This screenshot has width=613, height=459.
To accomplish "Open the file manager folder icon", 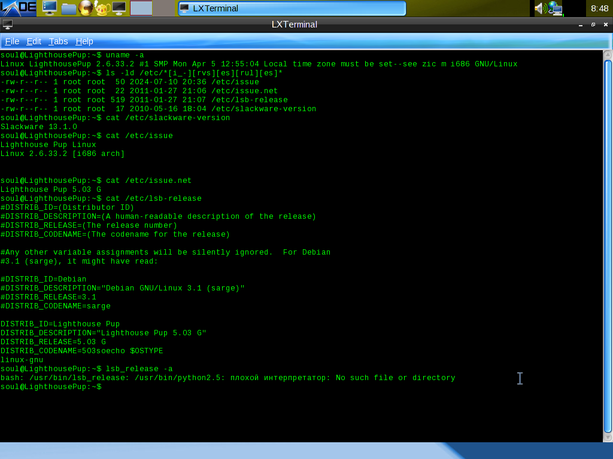I will click(68, 8).
